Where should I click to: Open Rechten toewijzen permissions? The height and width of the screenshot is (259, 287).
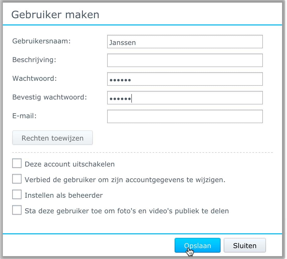[x=52, y=138]
